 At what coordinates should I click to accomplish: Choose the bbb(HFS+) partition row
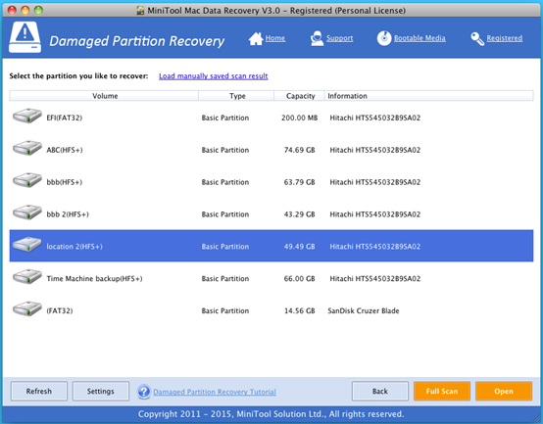271,182
